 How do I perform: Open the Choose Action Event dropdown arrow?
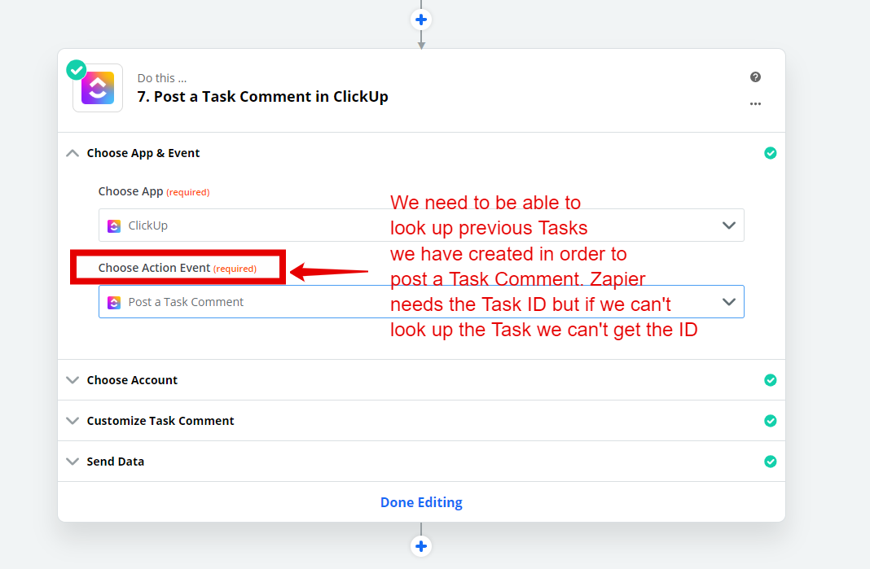(x=728, y=302)
